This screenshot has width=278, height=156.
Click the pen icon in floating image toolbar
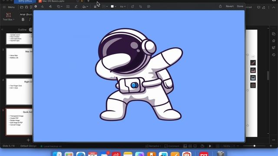[x=253, y=63]
